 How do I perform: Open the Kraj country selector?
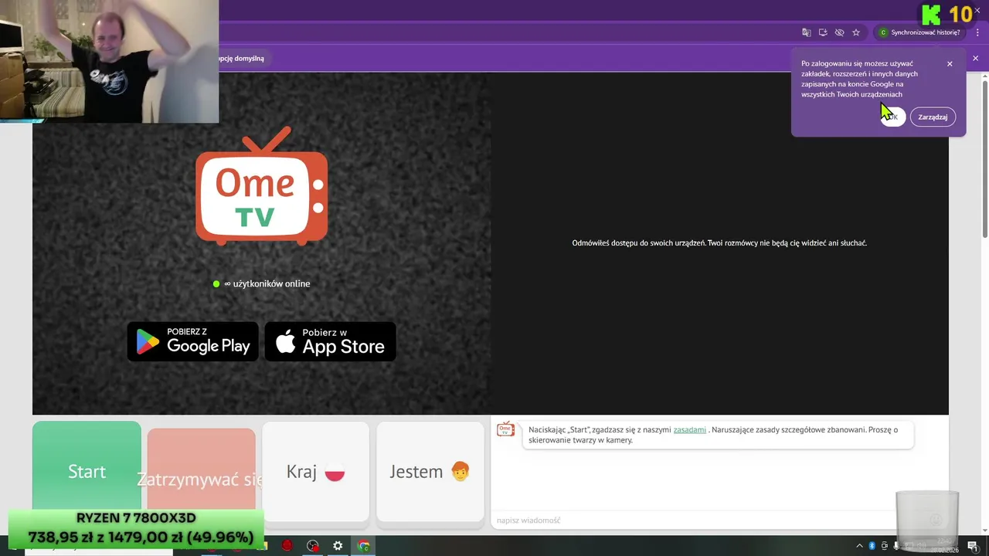click(315, 471)
